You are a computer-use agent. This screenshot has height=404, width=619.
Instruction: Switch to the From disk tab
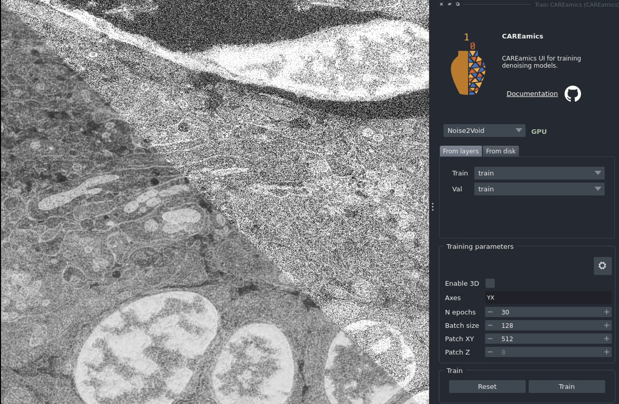[500, 151]
